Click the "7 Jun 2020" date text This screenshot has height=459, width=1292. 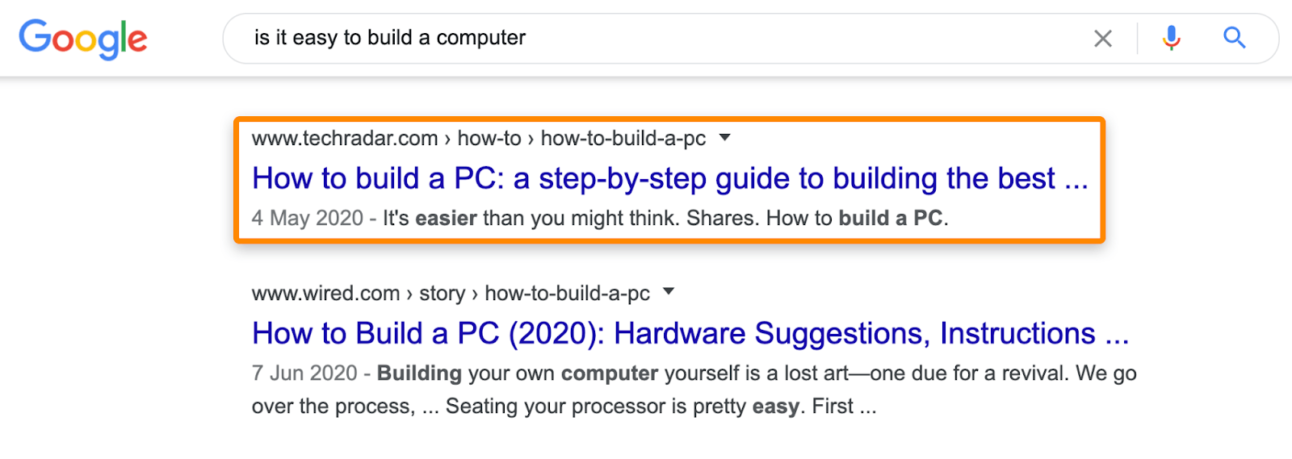click(304, 373)
